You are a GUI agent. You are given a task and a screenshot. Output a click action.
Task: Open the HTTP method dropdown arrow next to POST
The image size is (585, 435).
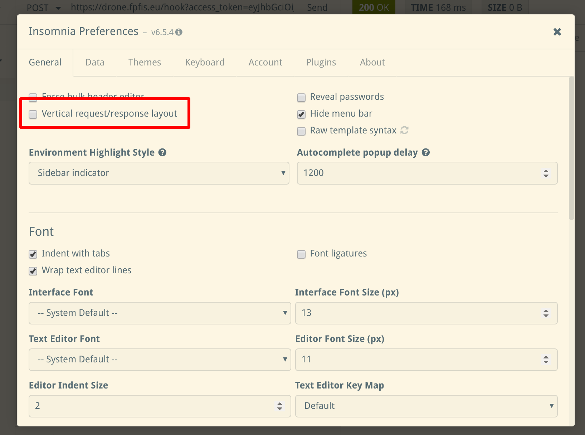coord(58,8)
